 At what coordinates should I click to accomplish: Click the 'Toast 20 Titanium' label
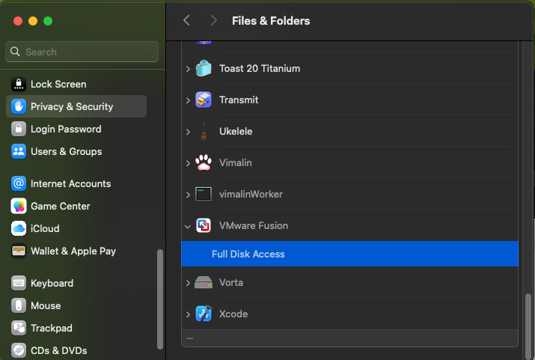(260, 69)
